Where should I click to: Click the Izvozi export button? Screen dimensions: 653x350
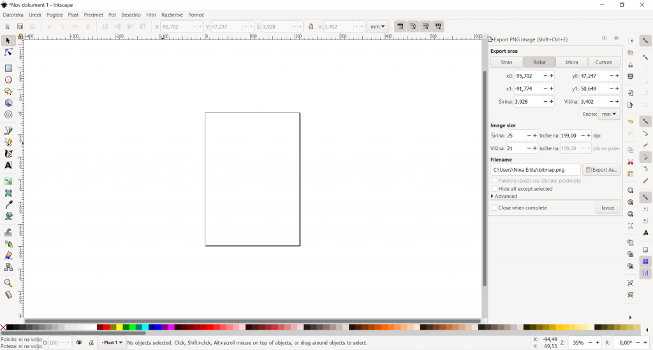tap(608, 208)
